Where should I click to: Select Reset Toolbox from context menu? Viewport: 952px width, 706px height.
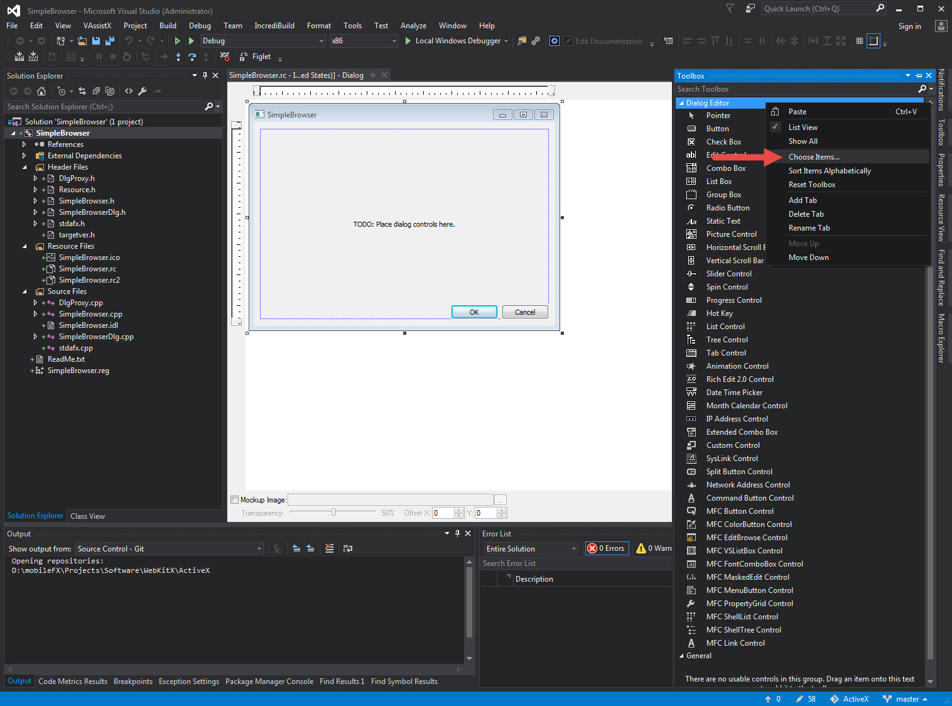(x=812, y=185)
